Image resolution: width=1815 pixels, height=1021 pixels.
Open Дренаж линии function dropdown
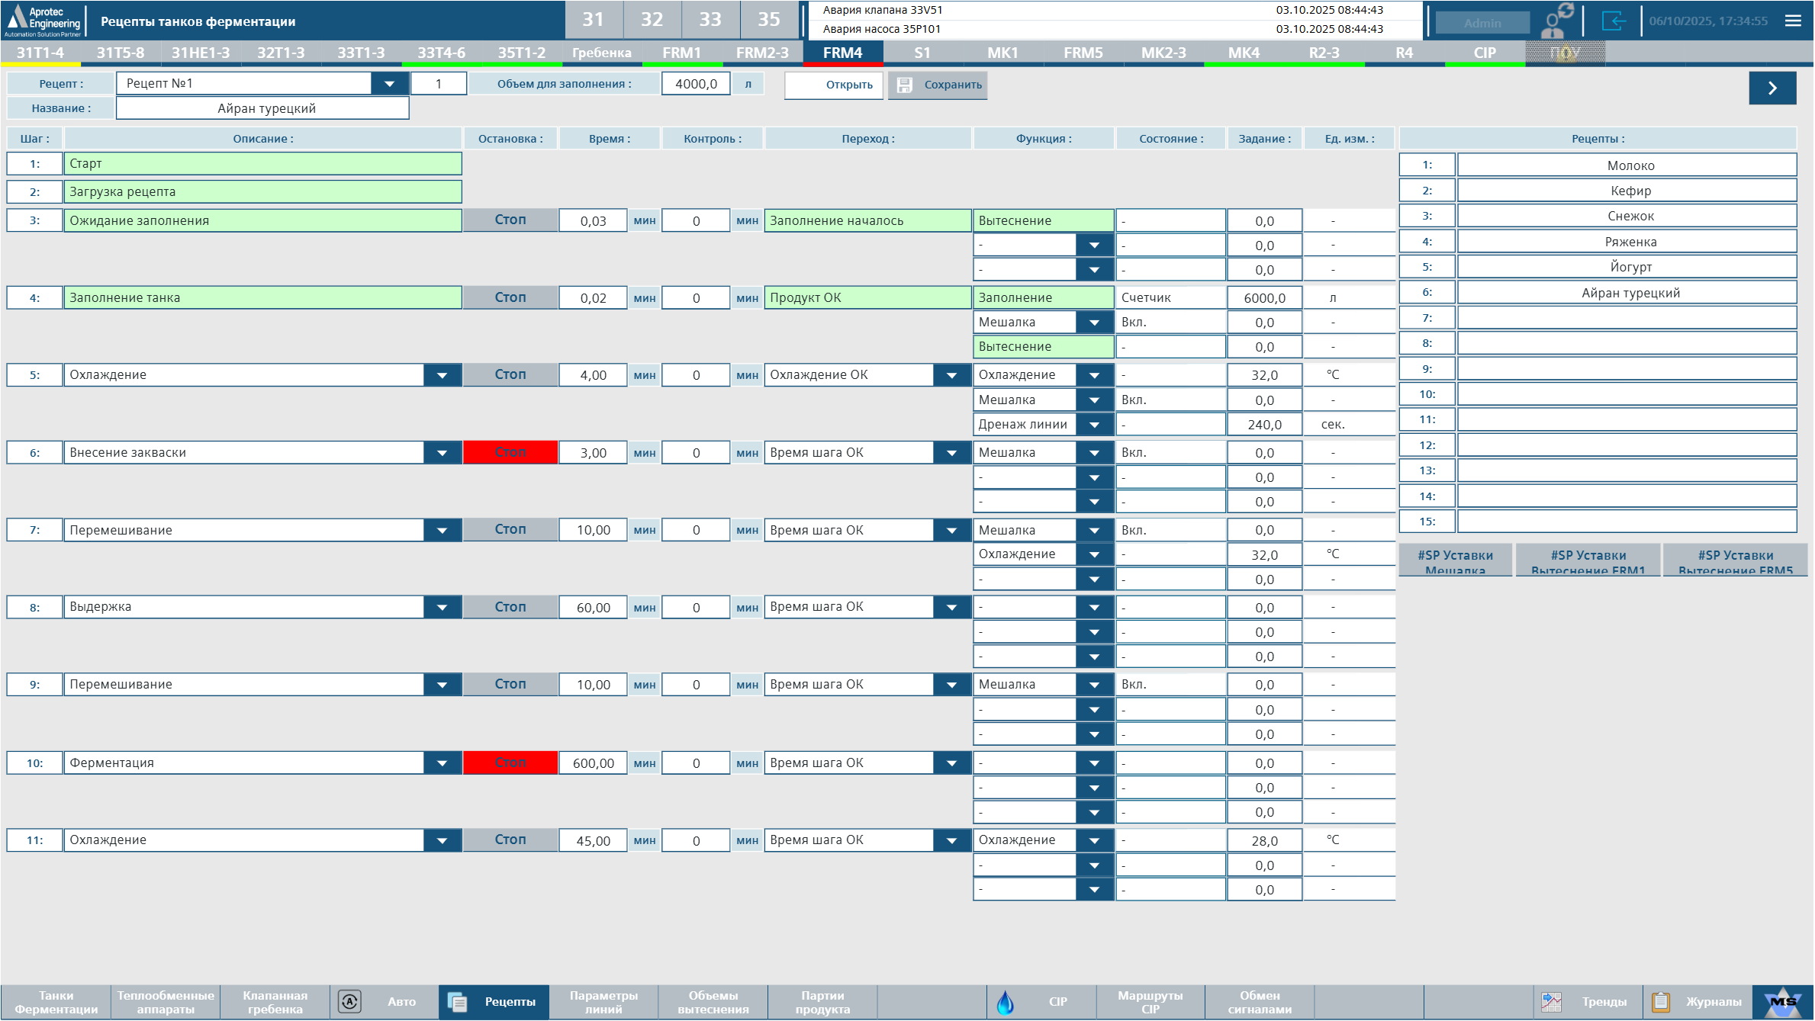point(1095,425)
